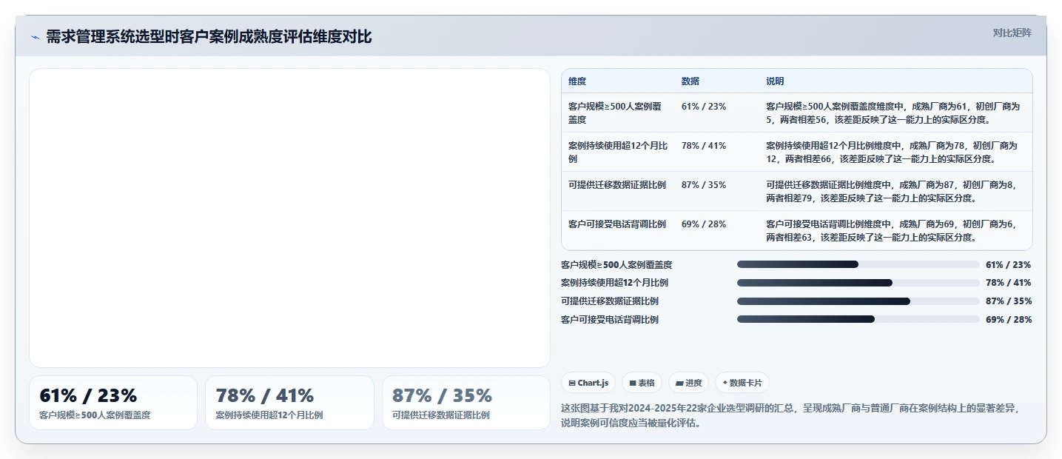This screenshot has height=459, width=1062.
Task: Click the Chart.js chip
Action: tap(588, 383)
